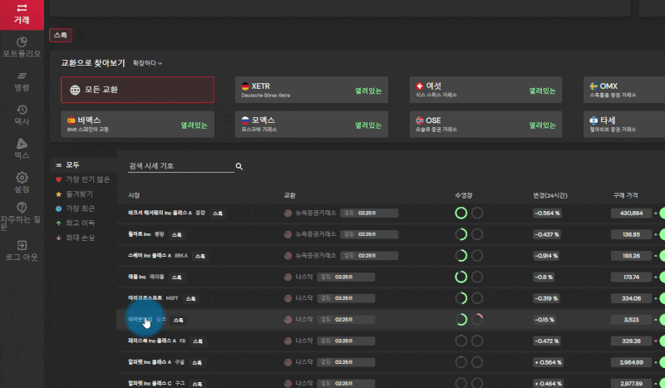Image resolution: width=665 pixels, height=388 pixels.
Task: Click the 열려있는 status on XETR card
Action: coord(368,91)
